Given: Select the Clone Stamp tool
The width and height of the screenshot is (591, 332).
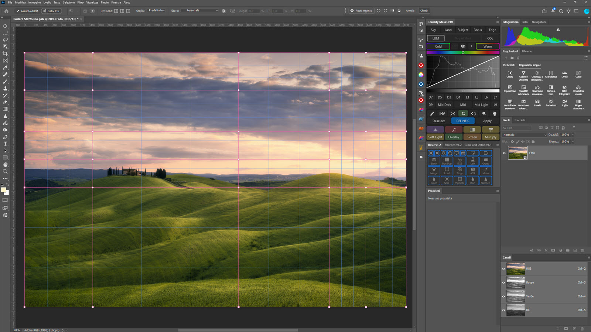Looking at the screenshot, I should pyautogui.click(x=5, y=88).
